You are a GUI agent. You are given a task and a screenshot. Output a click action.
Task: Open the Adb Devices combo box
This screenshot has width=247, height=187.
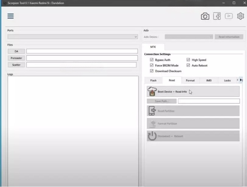tap(189, 37)
